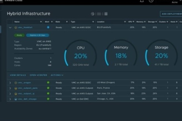Viewport: 182px width, 121px height.
Task: Open the notifications bell
Action: [x=142, y=1]
